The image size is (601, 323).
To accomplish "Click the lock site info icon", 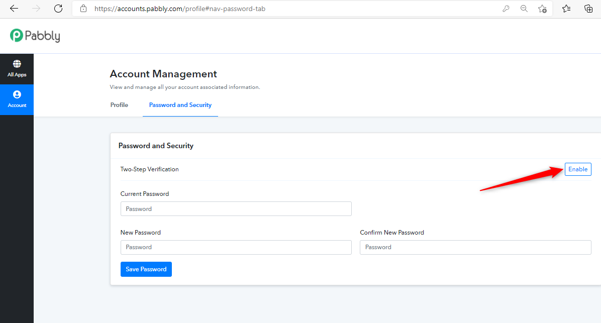I will pos(83,9).
